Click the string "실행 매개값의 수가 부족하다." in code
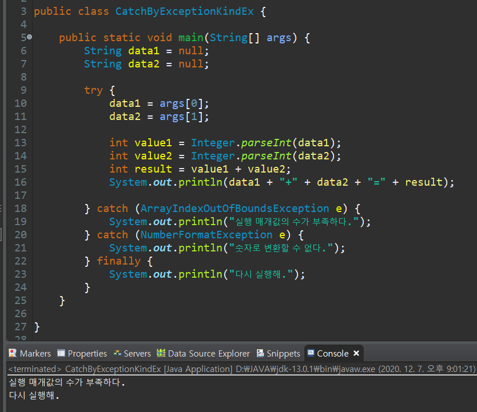 [x=294, y=222]
